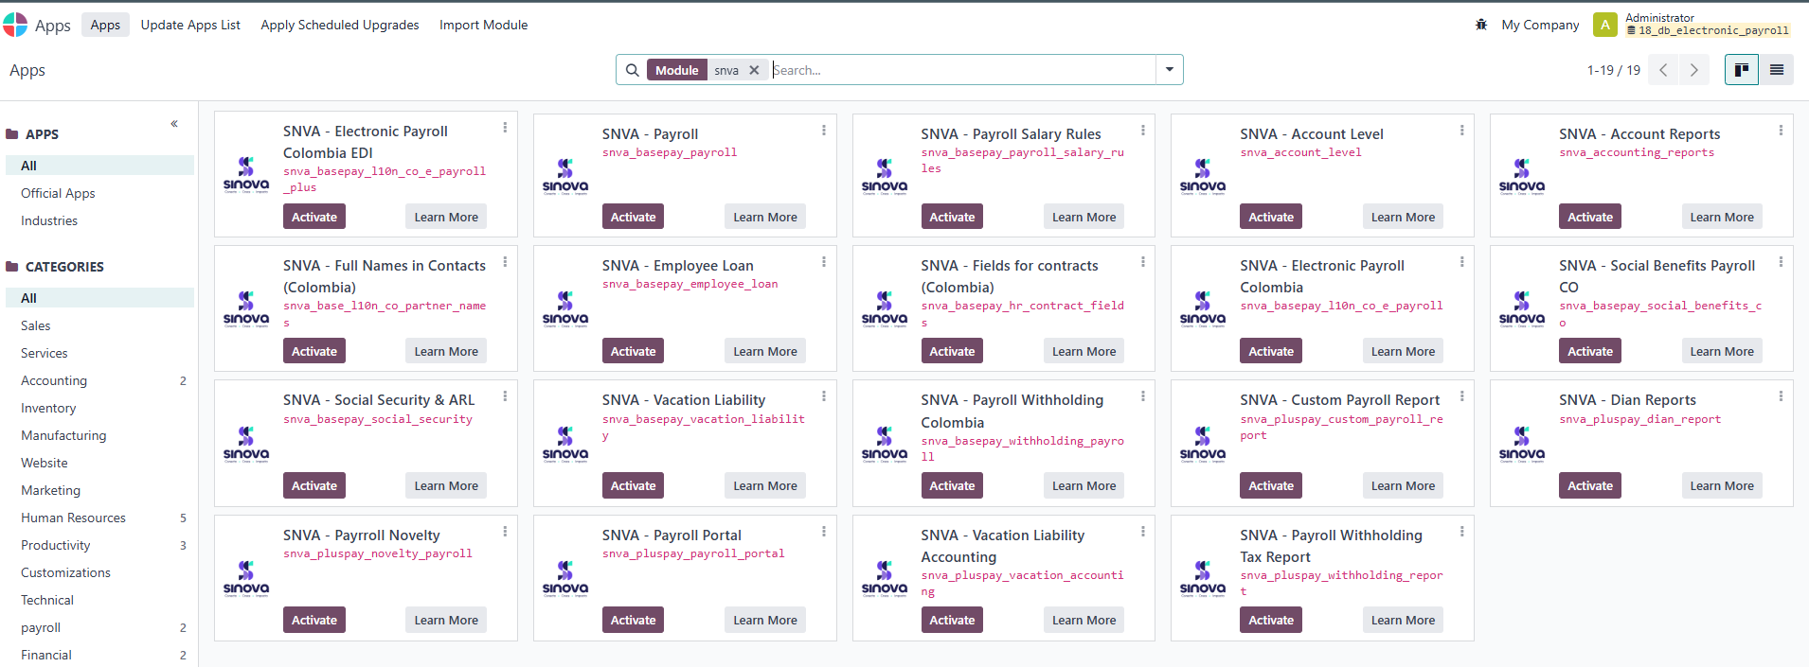The height and width of the screenshot is (667, 1809).
Task: Click the Administrator avatar icon
Action: (x=1604, y=25)
